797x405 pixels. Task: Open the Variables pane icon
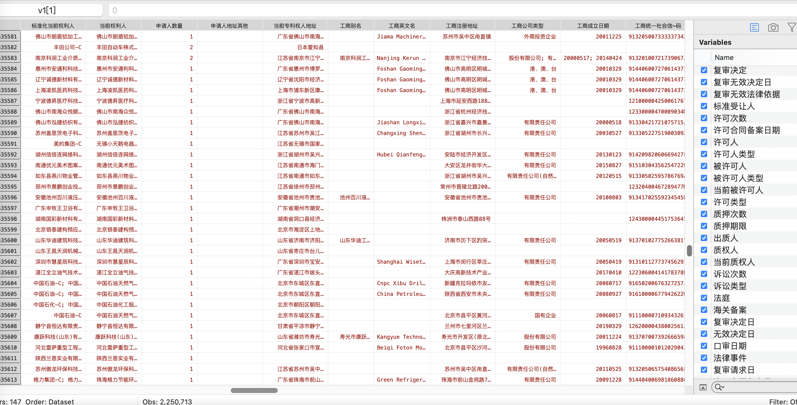point(754,28)
